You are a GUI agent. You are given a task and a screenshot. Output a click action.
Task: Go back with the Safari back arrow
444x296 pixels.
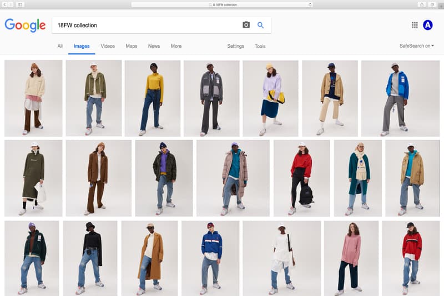[4, 4]
